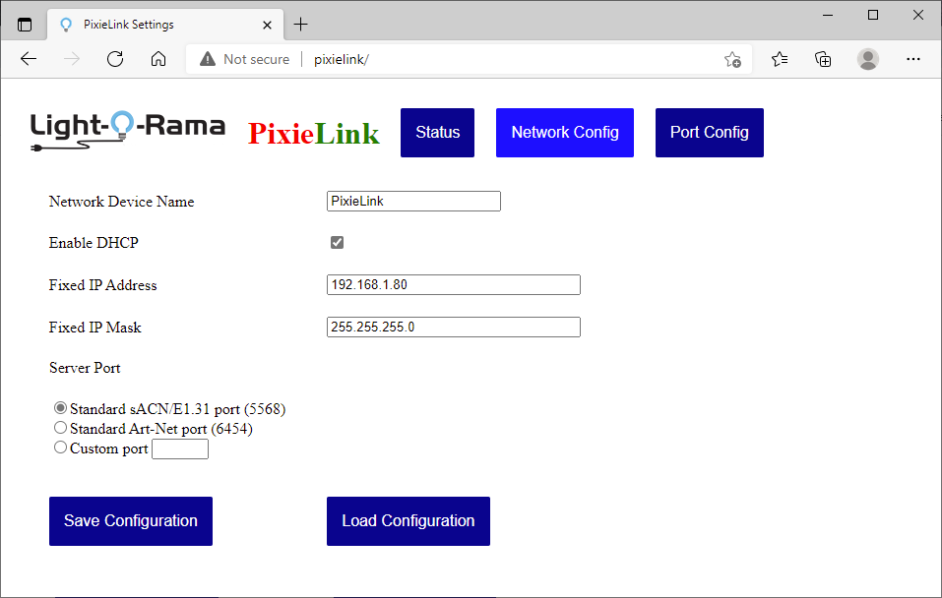Maximize the browser window
942x598 pixels.
point(873,15)
